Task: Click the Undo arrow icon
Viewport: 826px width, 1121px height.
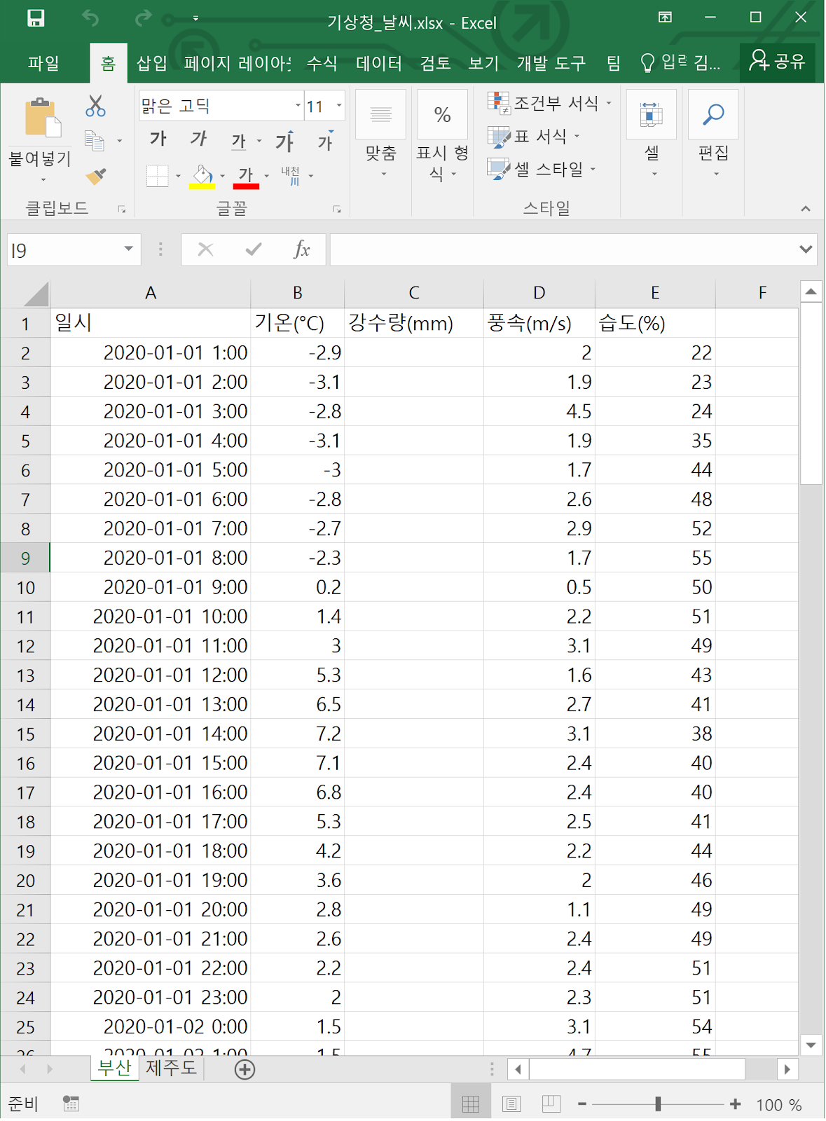Action: pyautogui.click(x=90, y=18)
